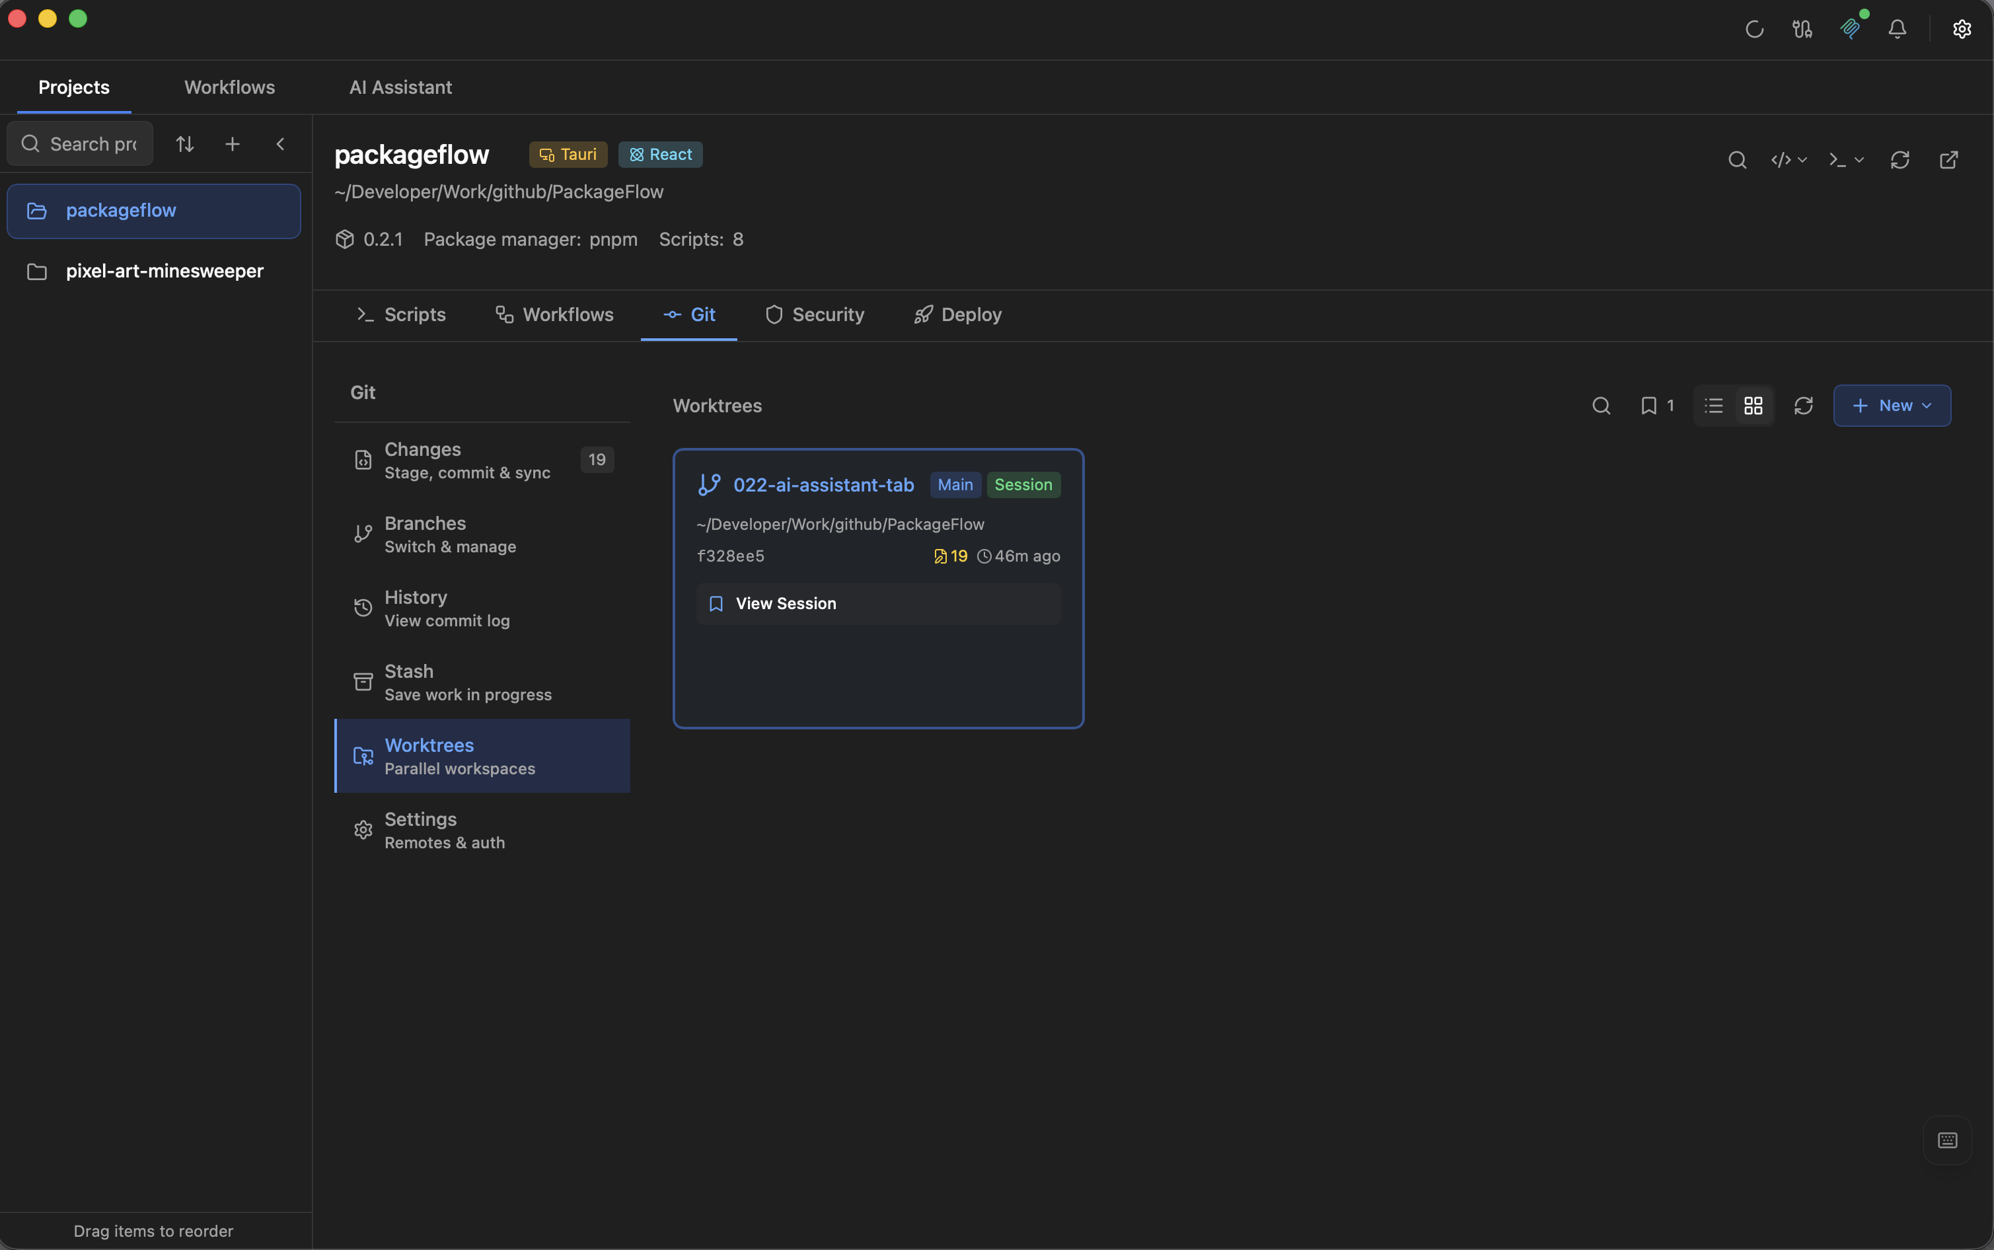Screen dimensions: 1994x1250
Task: Expand the New worktree dropdown arrow
Action: [x=1926, y=406]
